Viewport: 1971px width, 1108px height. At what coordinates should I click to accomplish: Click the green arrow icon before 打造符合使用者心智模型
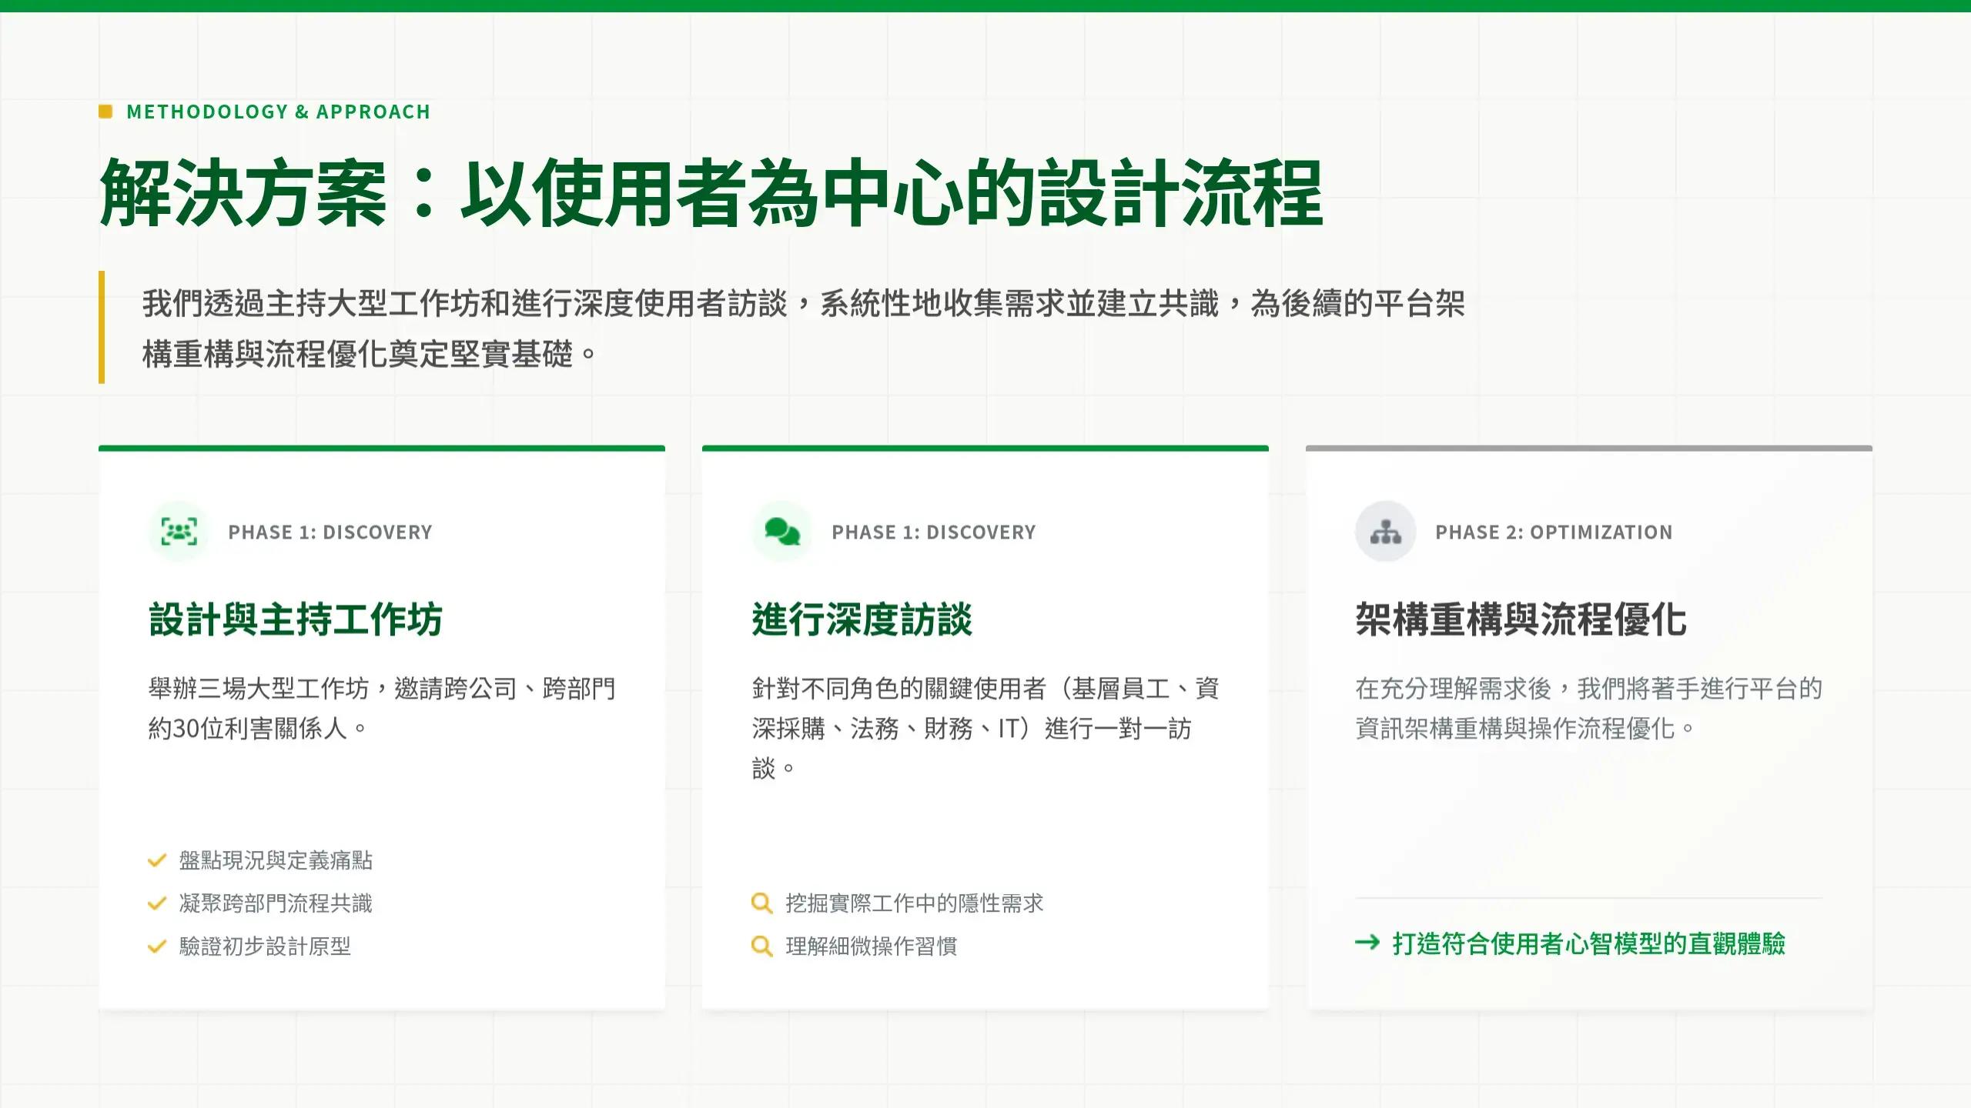pyautogui.click(x=1367, y=943)
